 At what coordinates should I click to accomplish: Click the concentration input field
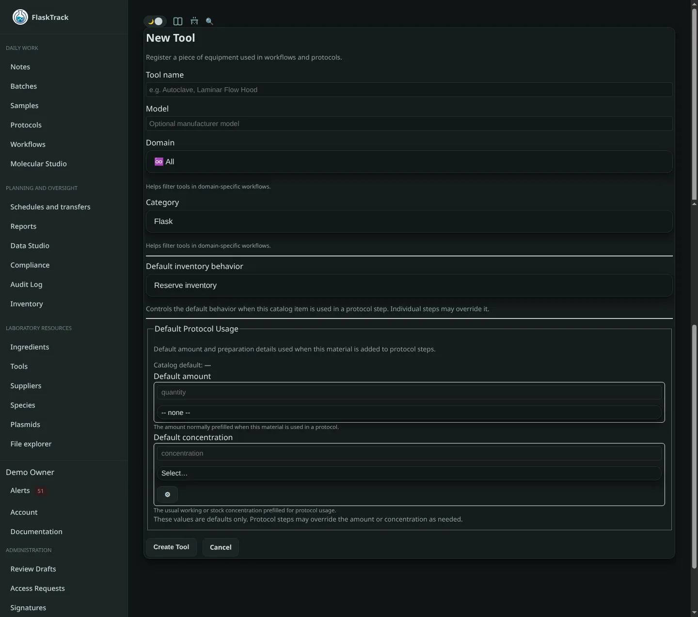[409, 453]
